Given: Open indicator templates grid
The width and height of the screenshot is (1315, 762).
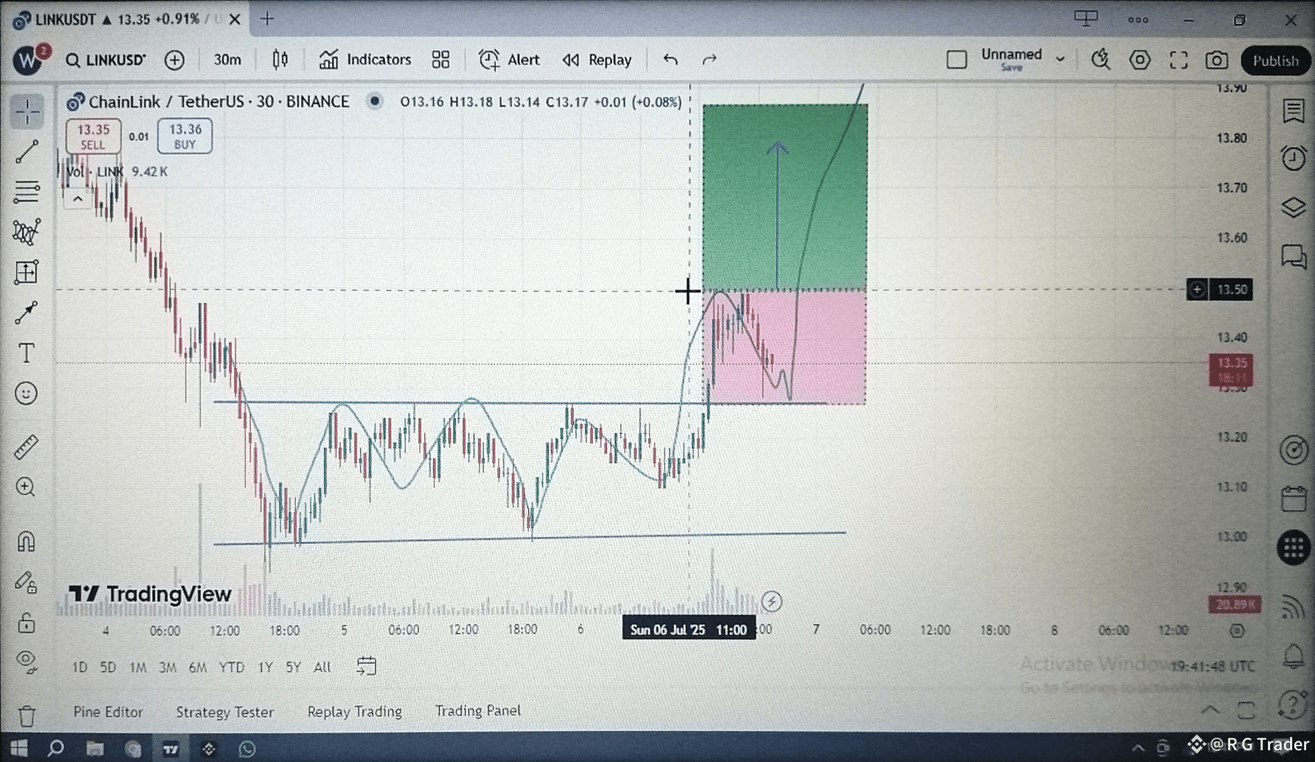Looking at the screenshot, I should point(441,60).
